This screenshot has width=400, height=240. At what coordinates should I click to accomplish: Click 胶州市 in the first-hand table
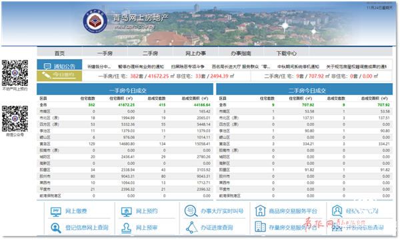click(45, 176)
